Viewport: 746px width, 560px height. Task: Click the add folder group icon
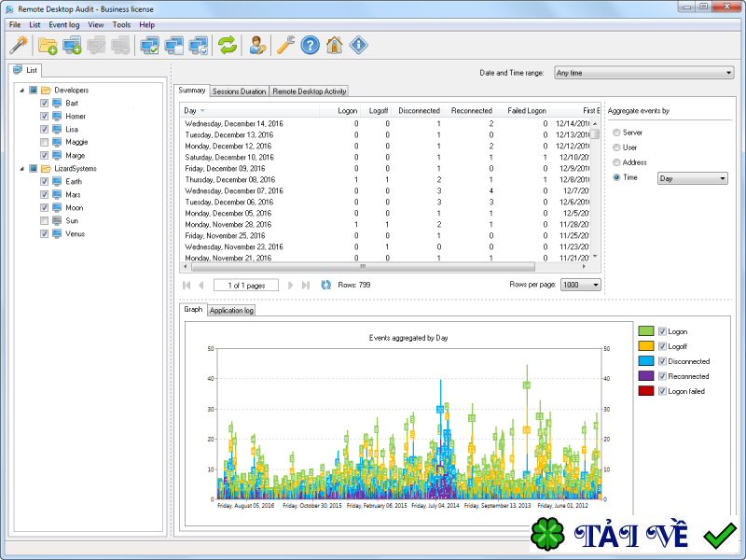(x=48, y=44)
